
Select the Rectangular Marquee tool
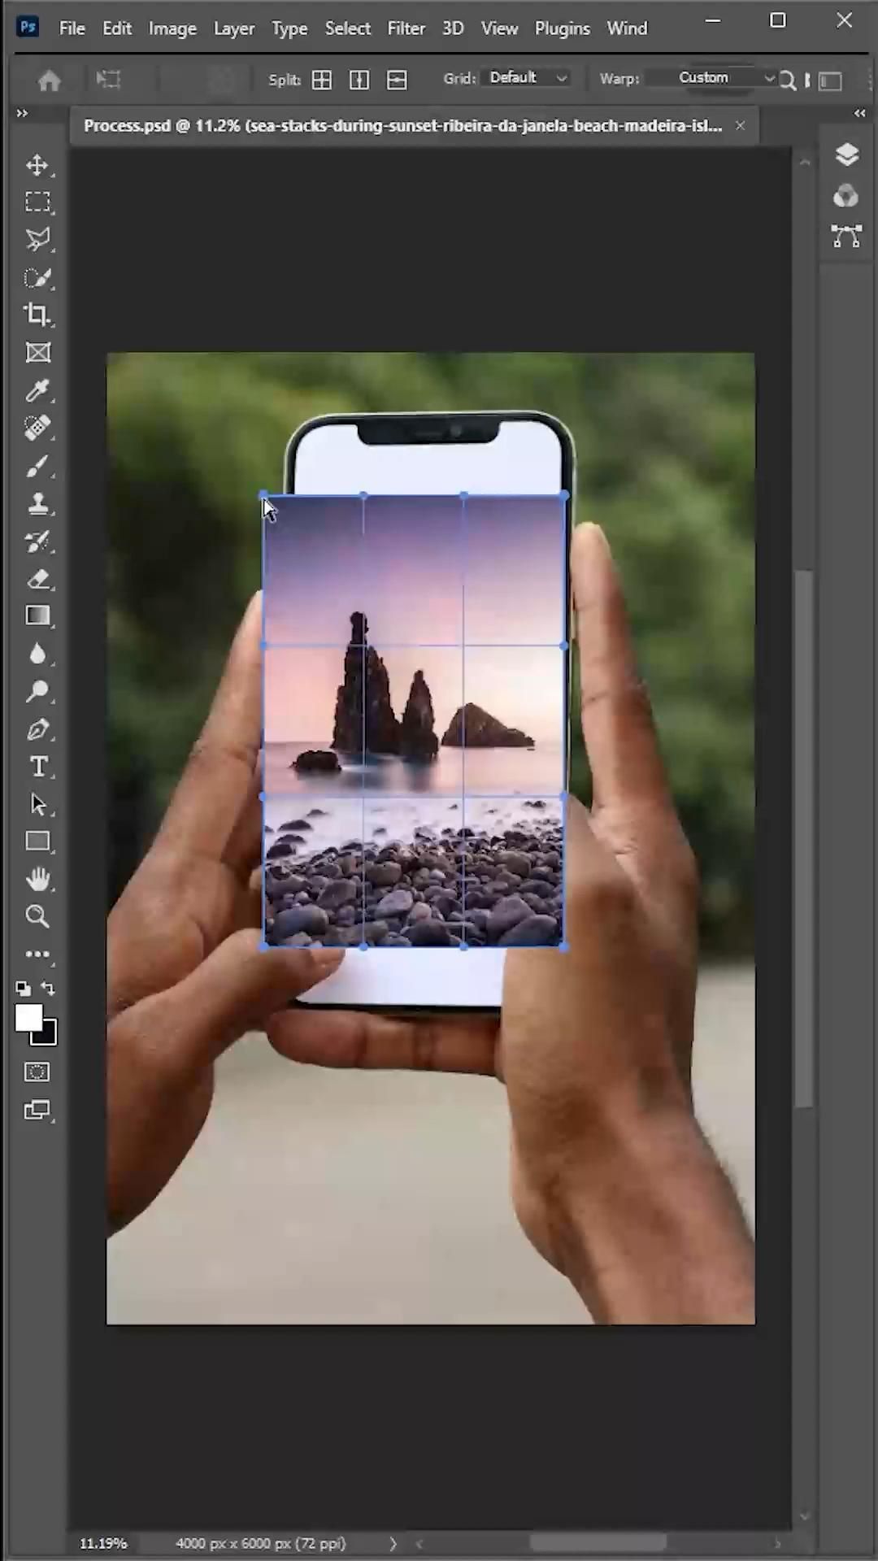37,202
